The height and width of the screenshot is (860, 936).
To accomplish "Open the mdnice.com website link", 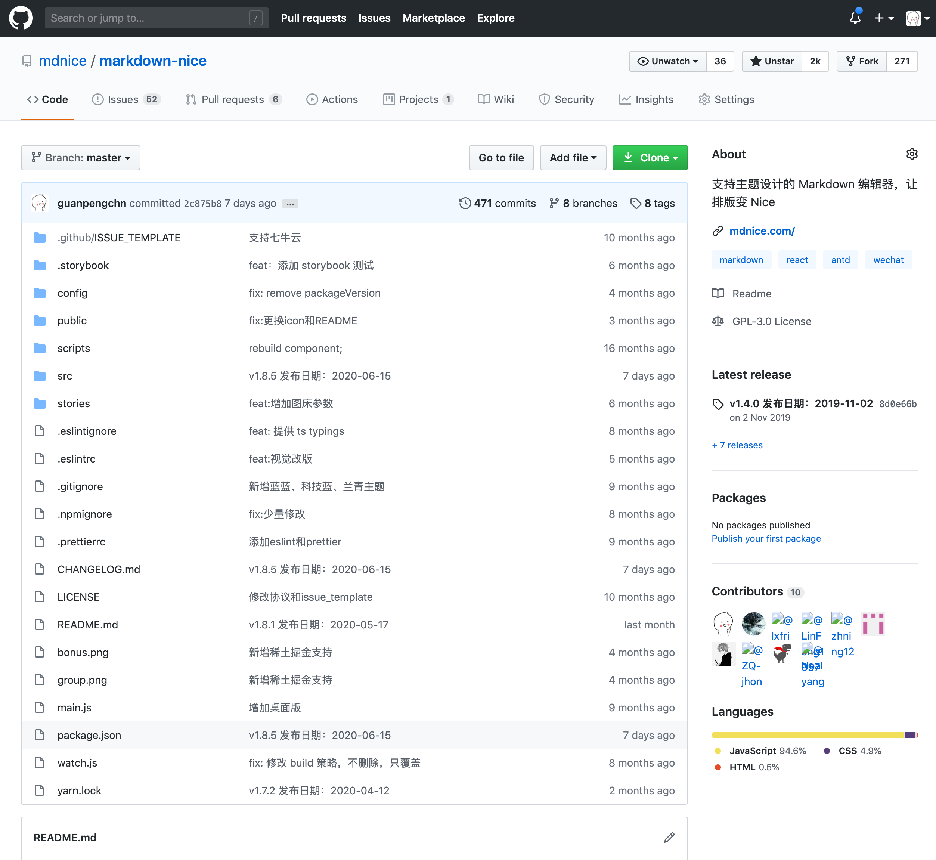I will [x=762, y=231].
